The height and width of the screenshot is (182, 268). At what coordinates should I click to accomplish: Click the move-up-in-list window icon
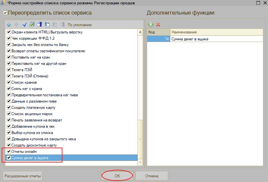click(47, 25)
